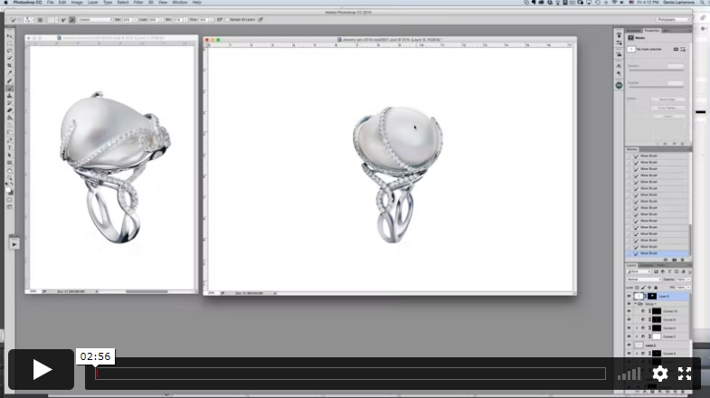Screen dimensions: 710x398
Task: Open the Window menu
Action: click(179, 3)
